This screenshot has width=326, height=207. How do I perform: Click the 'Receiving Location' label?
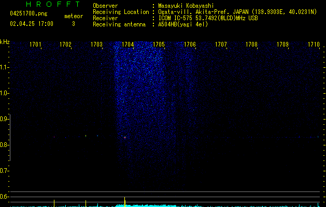(x=121, y=12)
